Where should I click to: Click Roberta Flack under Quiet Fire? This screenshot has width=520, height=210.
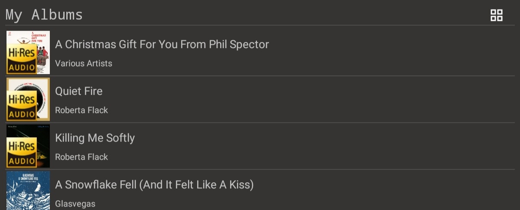pyautogui.click(x=81, y=110)
